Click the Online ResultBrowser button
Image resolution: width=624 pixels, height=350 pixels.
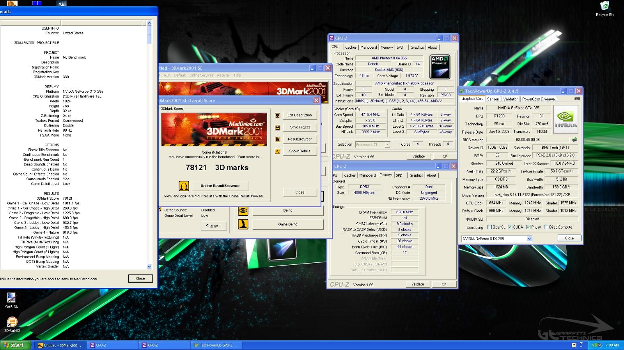pos(220,186)
